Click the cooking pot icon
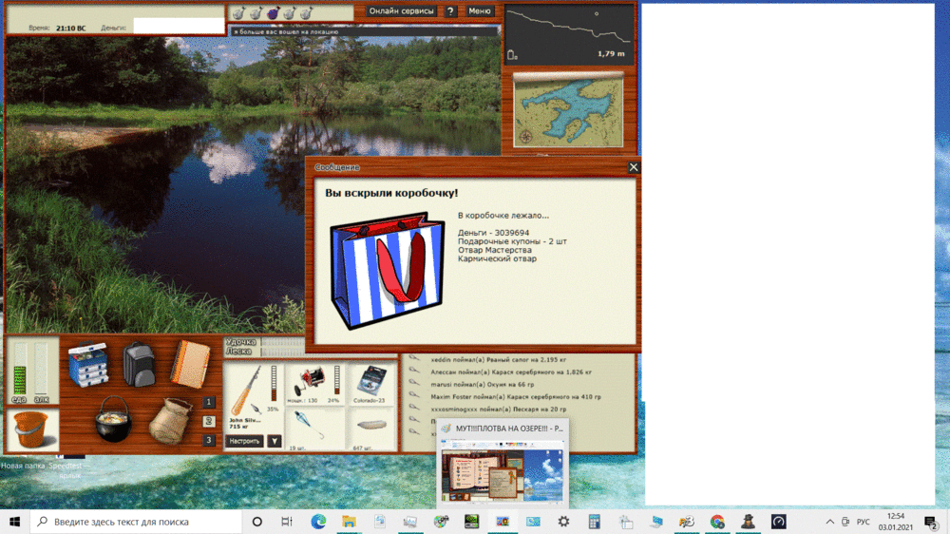Image resolution: width=950 pixels, height=534 pixels. coord(113,419)
